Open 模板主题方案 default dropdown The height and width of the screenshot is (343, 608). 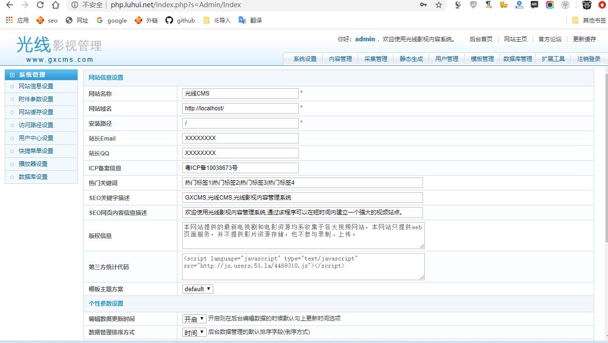point(198,289)
